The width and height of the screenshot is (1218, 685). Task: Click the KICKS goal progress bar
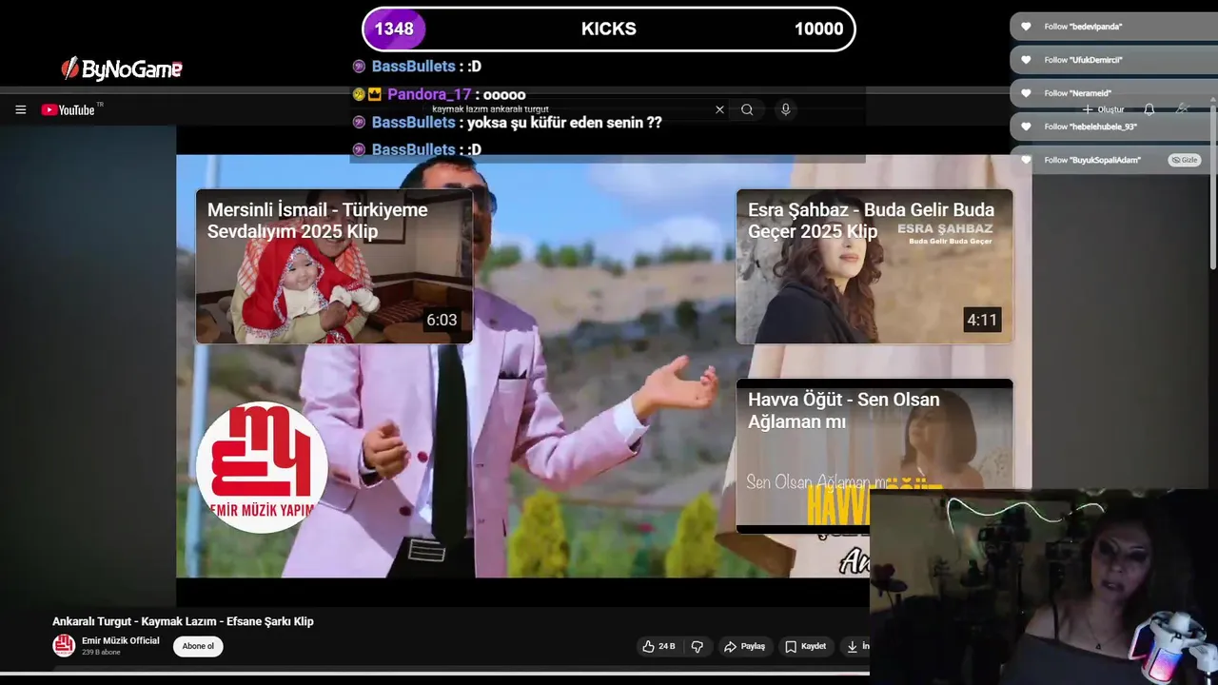point(609,29)
